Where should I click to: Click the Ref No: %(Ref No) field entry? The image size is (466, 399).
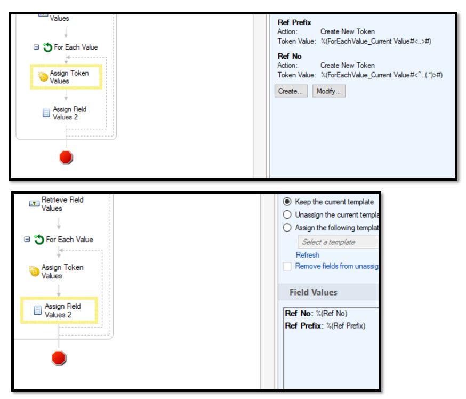316,313
